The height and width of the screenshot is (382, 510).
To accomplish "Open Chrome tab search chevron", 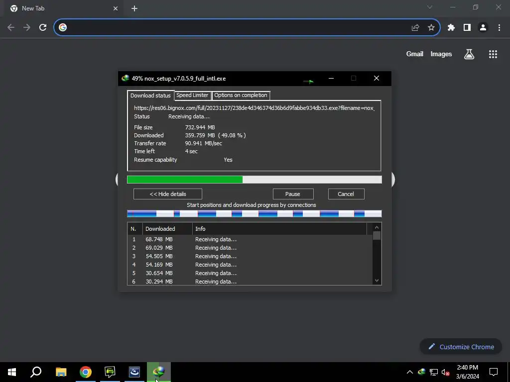I will click(430, 7).
